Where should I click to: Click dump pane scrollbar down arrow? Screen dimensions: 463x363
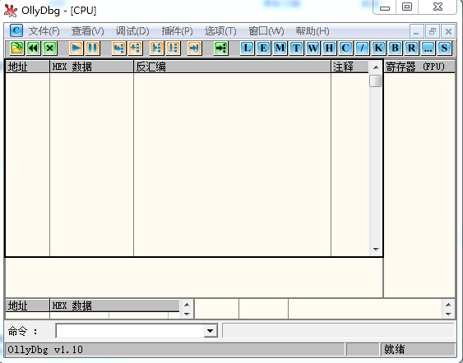[187, 315]
